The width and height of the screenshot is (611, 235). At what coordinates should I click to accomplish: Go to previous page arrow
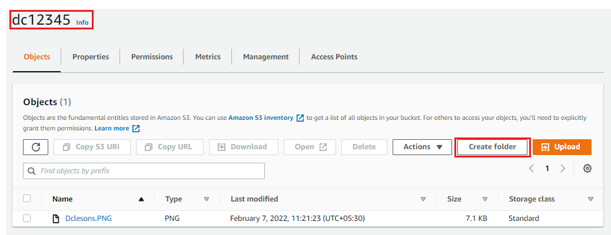point(531,169)
